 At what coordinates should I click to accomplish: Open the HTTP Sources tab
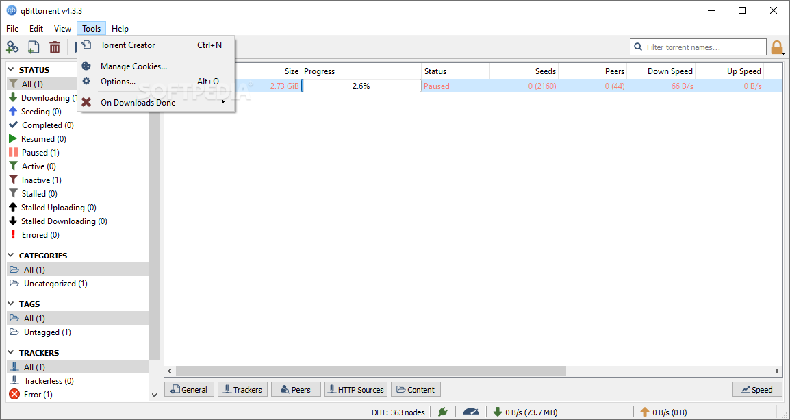tap(356, 389)
